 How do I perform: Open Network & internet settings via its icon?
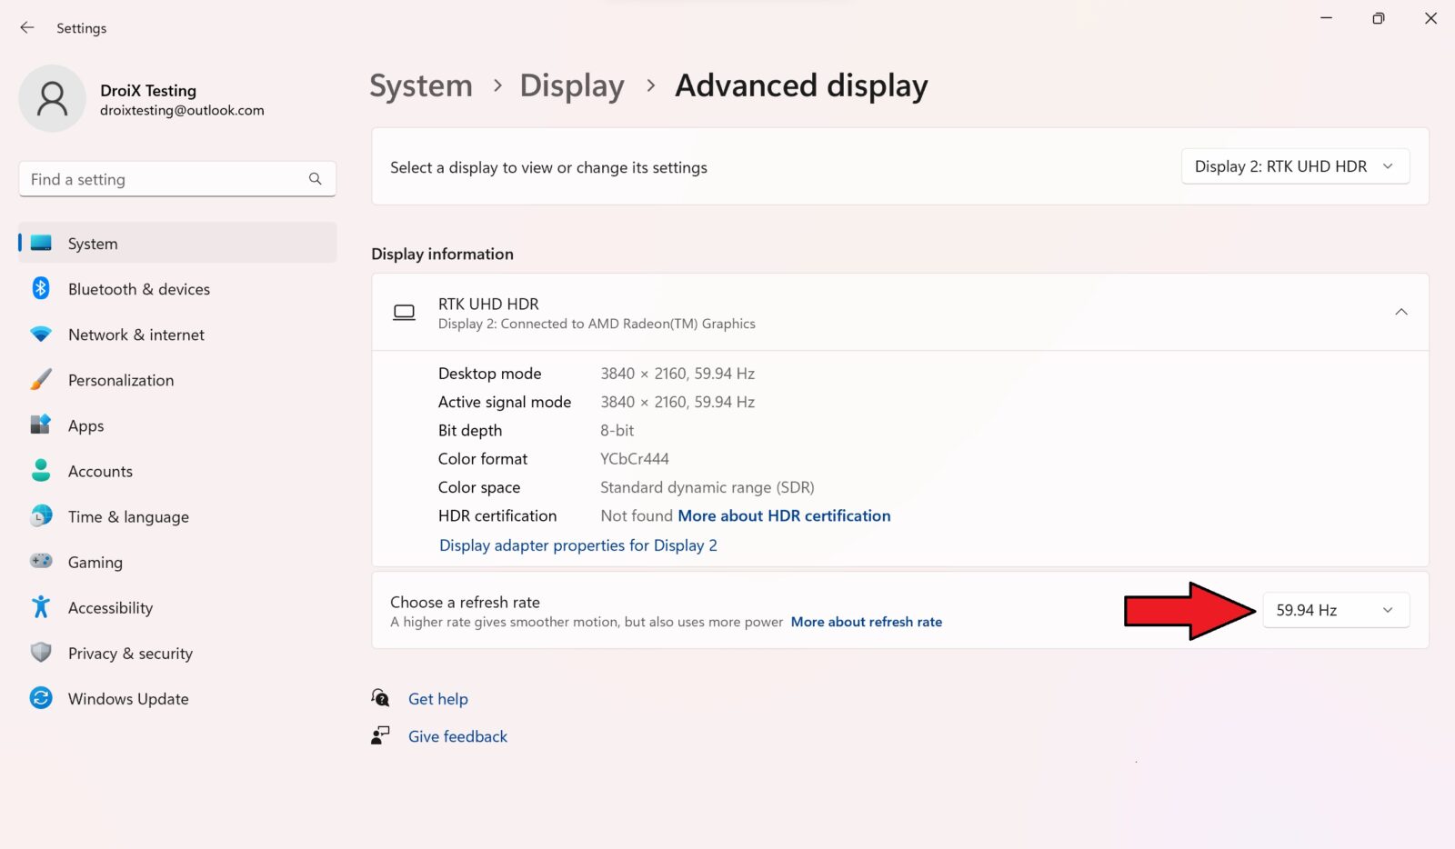[41, 334]
